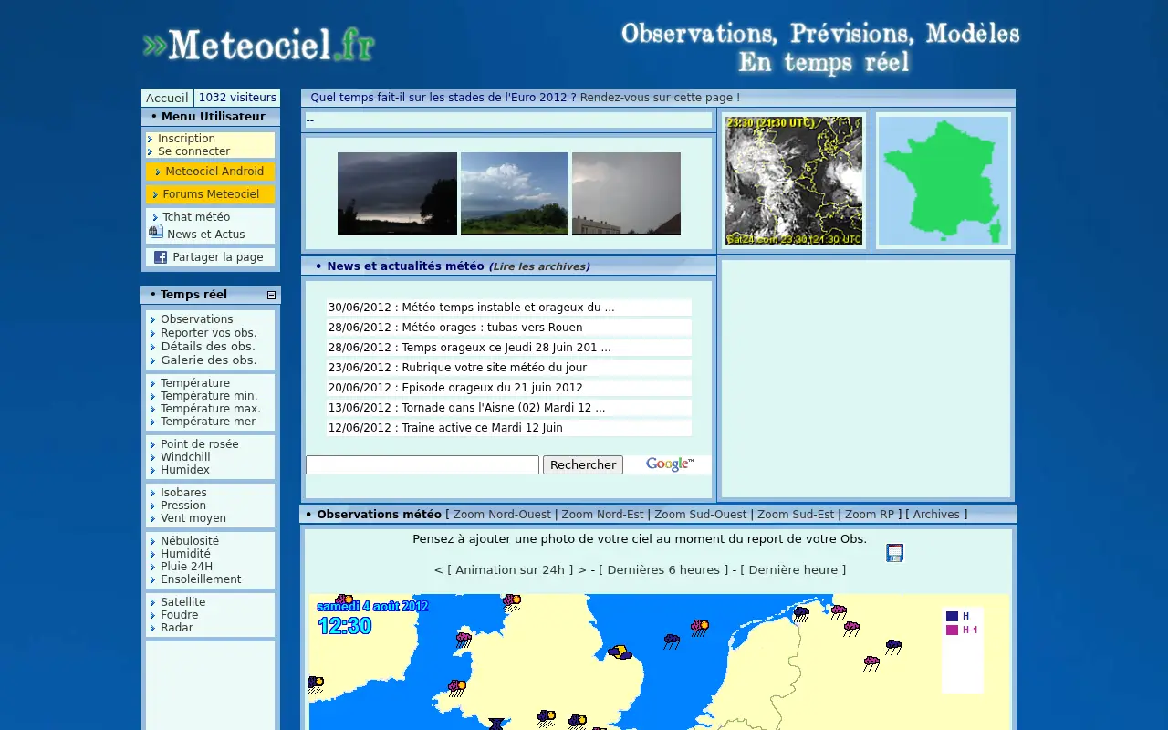Focus the Google search text field
The height and width of the screenshot is (730, 1168).
click(422, 465)
